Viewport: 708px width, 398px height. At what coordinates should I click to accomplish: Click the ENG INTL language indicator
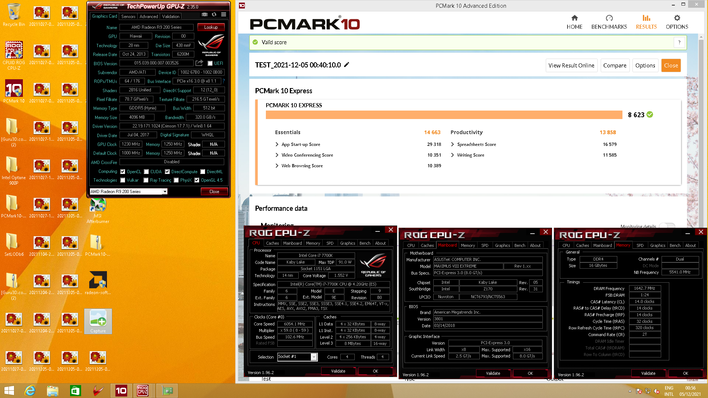coord(669,391)
